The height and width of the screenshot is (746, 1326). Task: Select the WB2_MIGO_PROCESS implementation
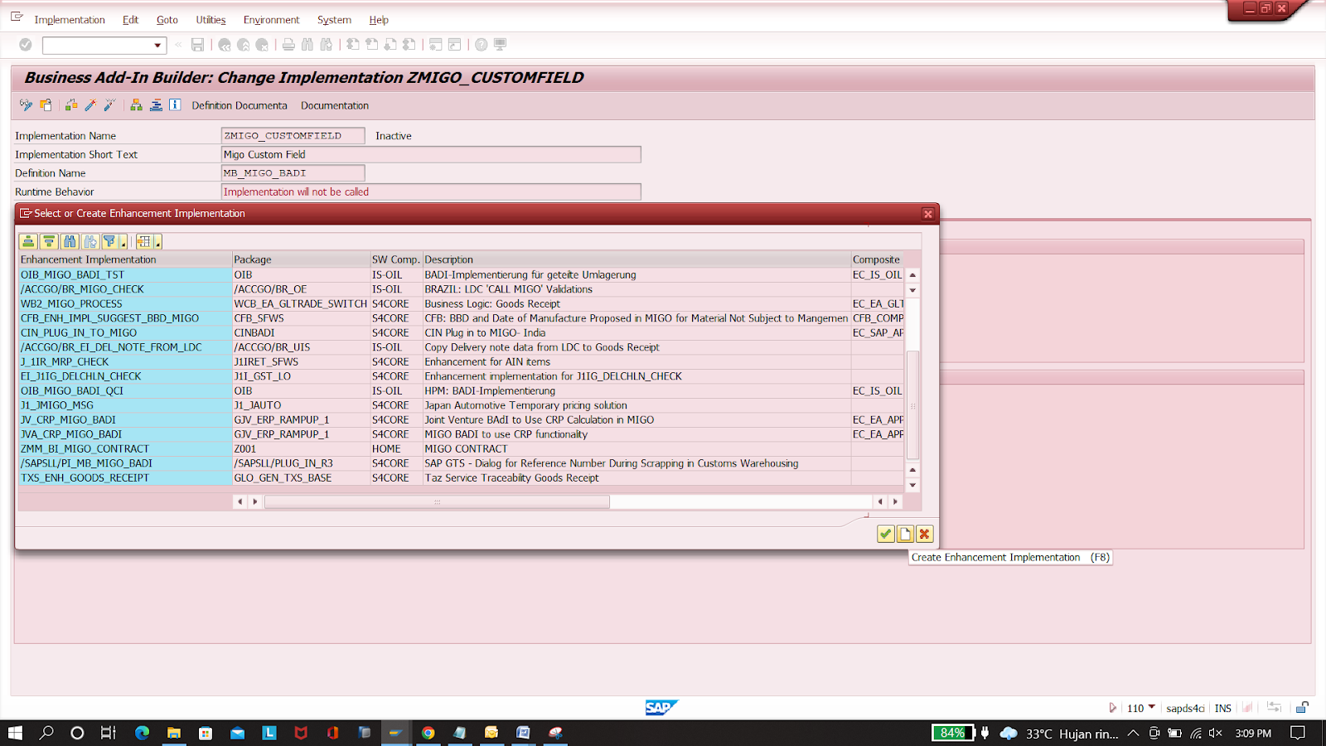[x=125, y=303]
